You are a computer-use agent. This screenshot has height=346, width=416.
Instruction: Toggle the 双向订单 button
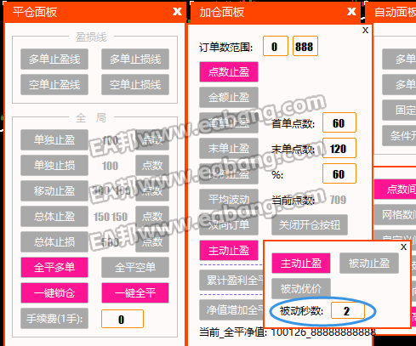[x=229, y=224]
